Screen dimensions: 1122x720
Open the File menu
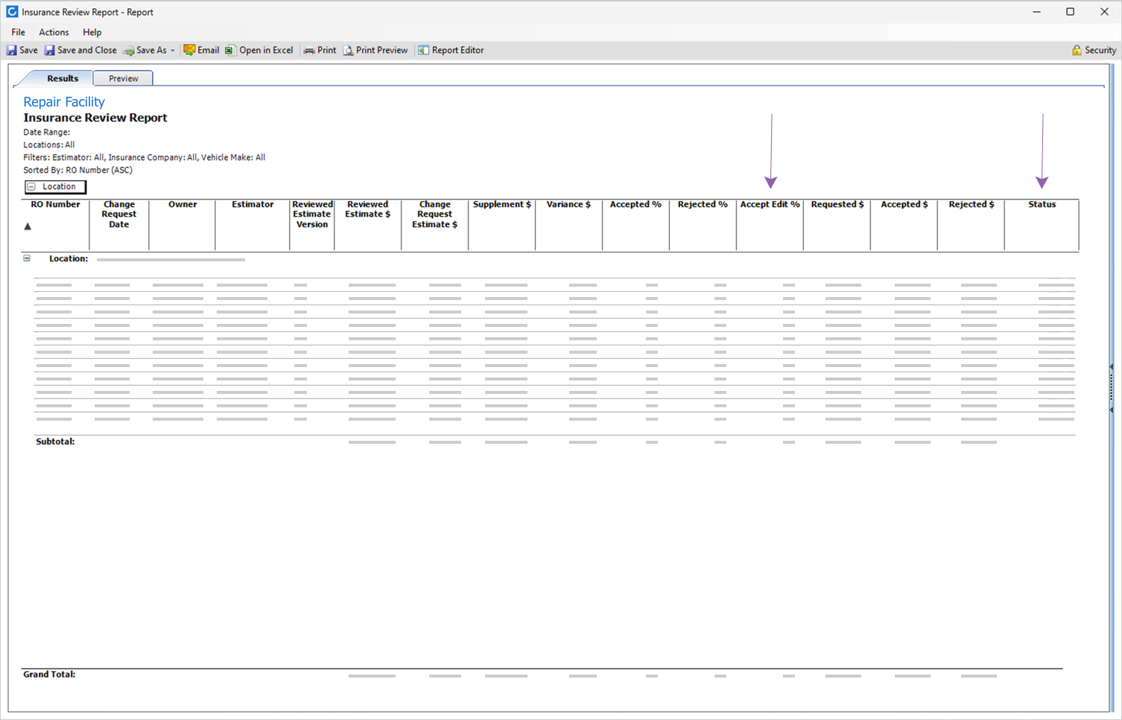pyautogui.click(x=18, y=32)
